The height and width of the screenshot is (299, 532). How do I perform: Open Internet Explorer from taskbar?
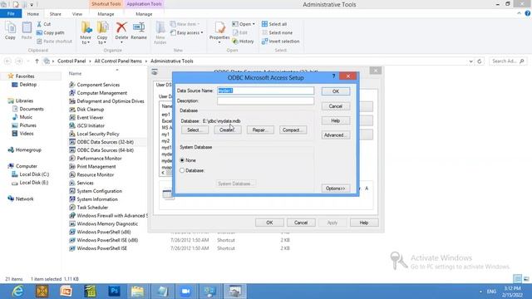pyautogui.click(x=17, y=292)
